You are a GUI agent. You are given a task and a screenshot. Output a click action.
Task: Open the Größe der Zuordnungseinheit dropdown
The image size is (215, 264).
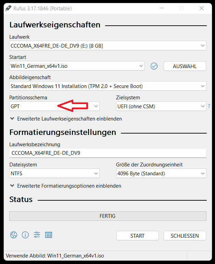161,173
